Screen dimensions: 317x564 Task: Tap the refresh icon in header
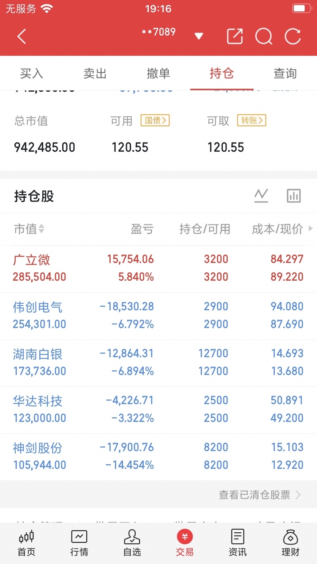point(292,36)
